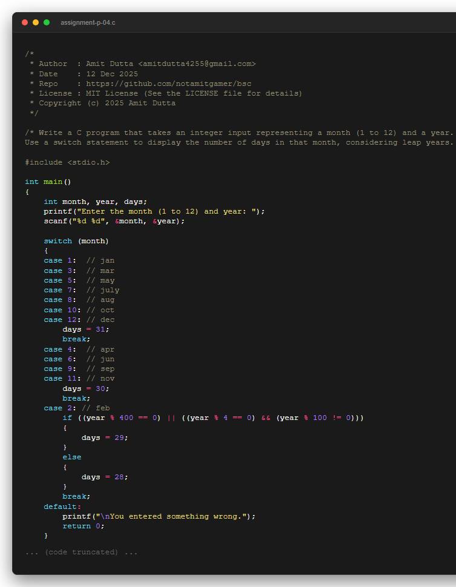Image resolution: width=456 pixels, height=587 pixels.
Task: Click the 'case 4: // apr' line
Action: point(79,349)
